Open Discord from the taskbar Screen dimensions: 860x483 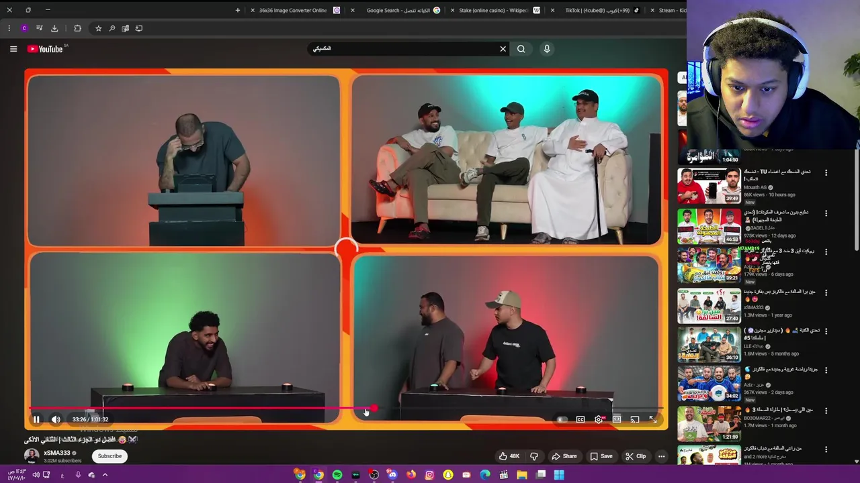[392, 475]
